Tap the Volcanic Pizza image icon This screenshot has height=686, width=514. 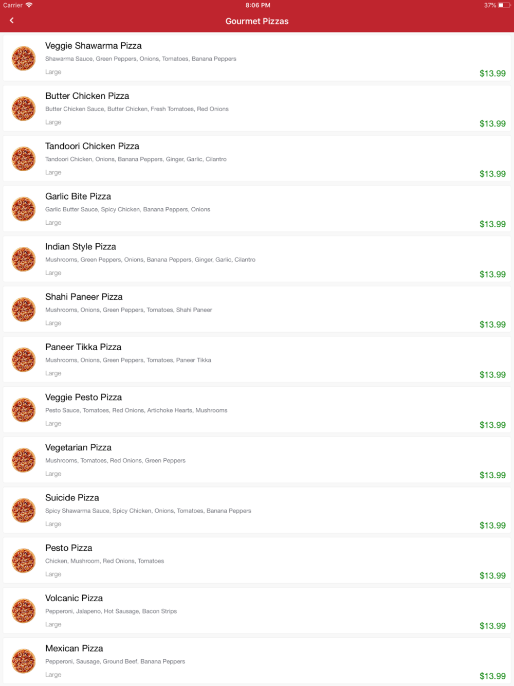pos(24,611)
